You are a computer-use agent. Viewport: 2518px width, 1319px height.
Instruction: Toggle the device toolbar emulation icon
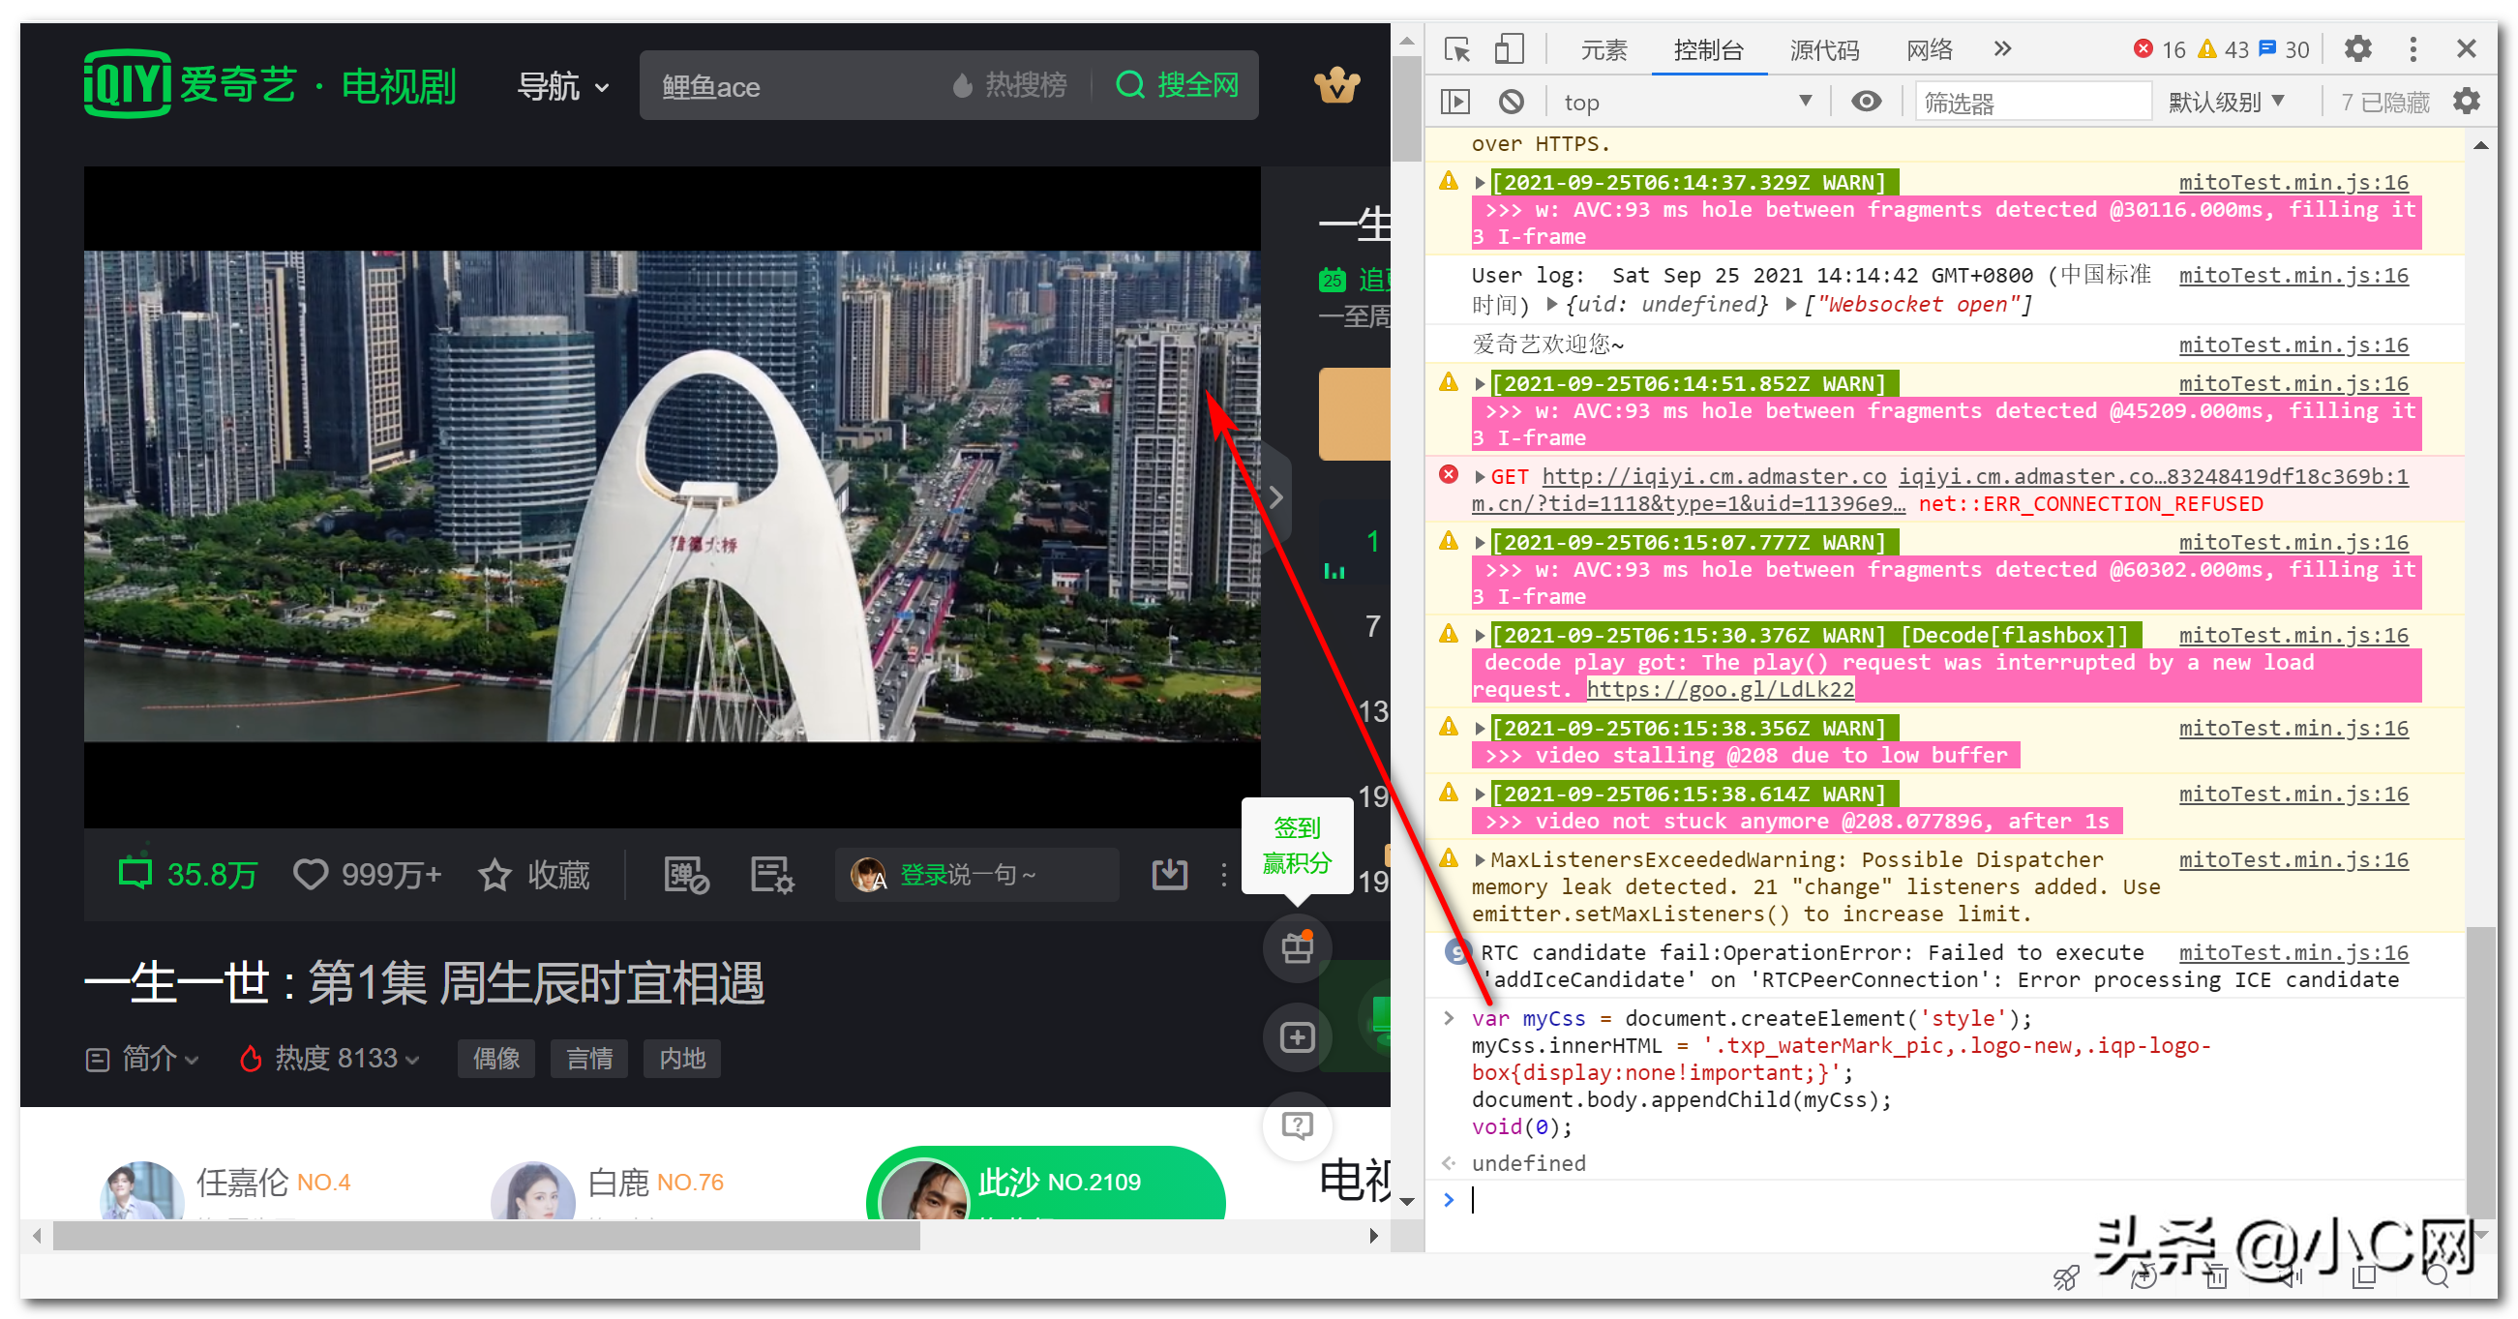click(x=1509, y=49)
